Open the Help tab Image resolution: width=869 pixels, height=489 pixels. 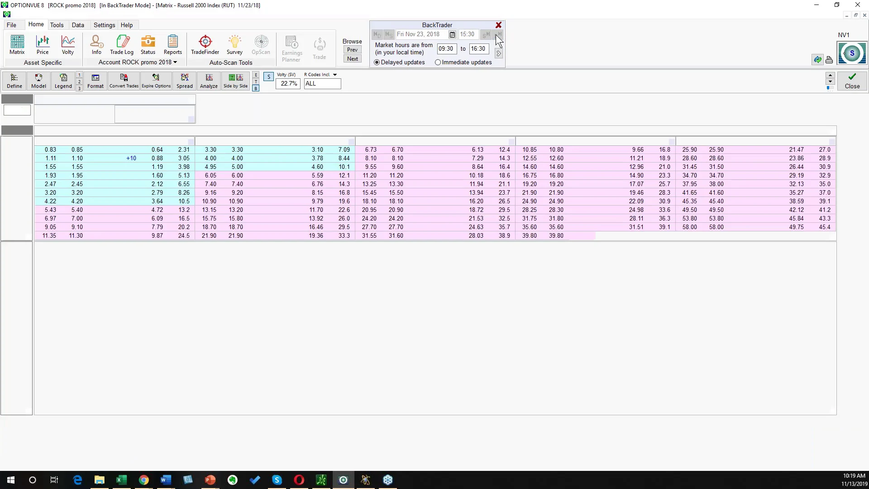127,25
